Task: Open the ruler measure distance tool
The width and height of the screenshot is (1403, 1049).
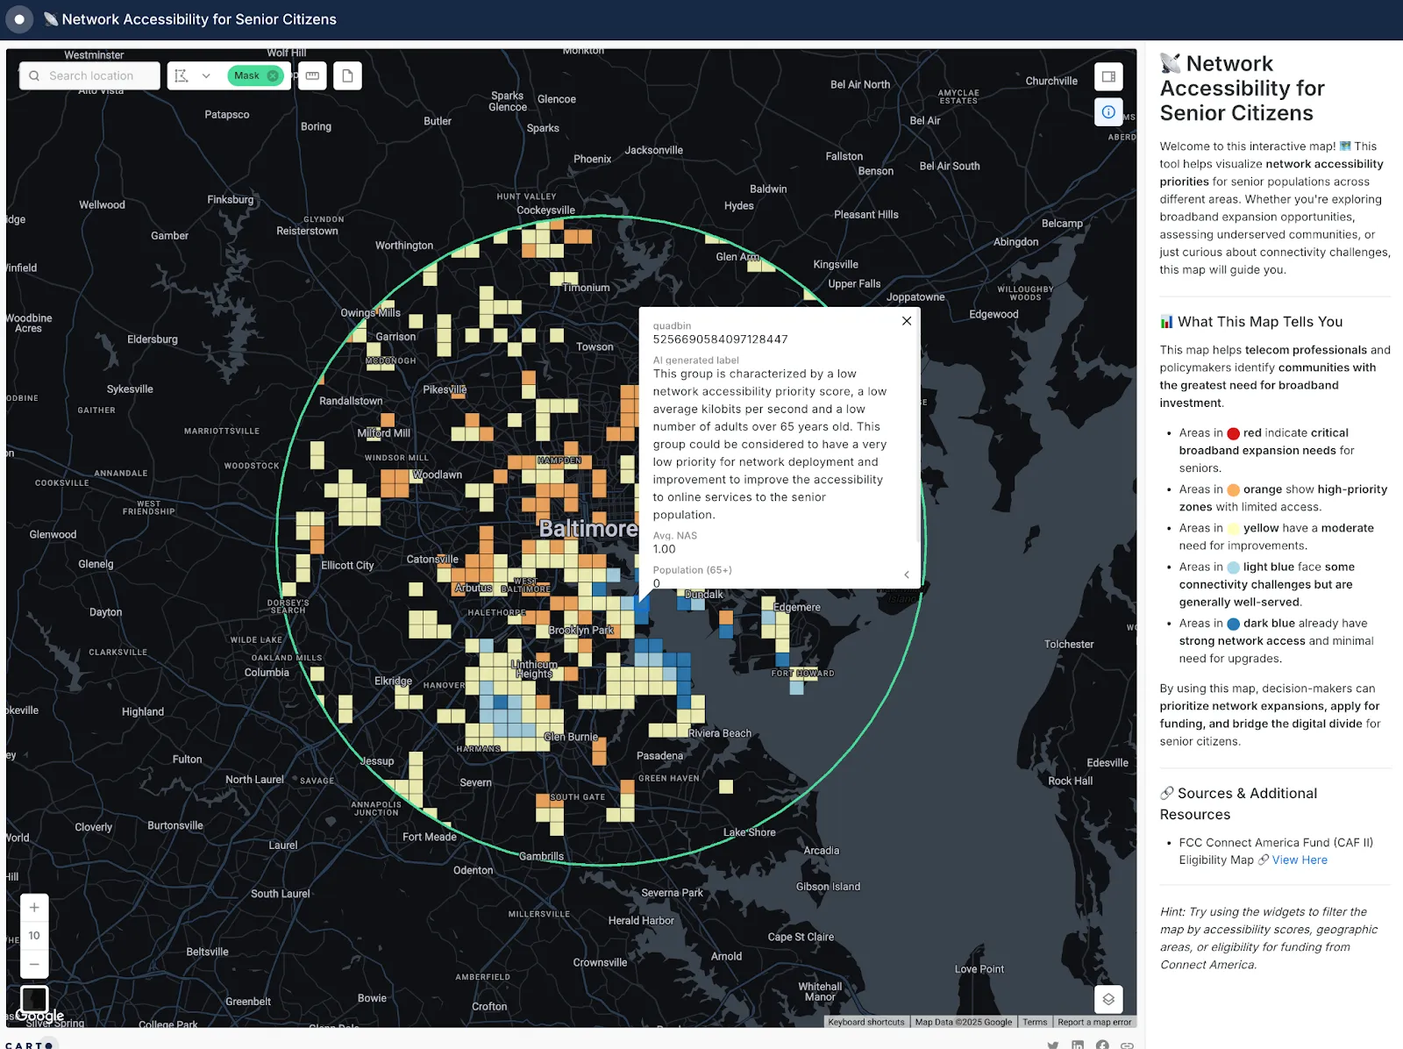Action: click(x=312, y=76)
